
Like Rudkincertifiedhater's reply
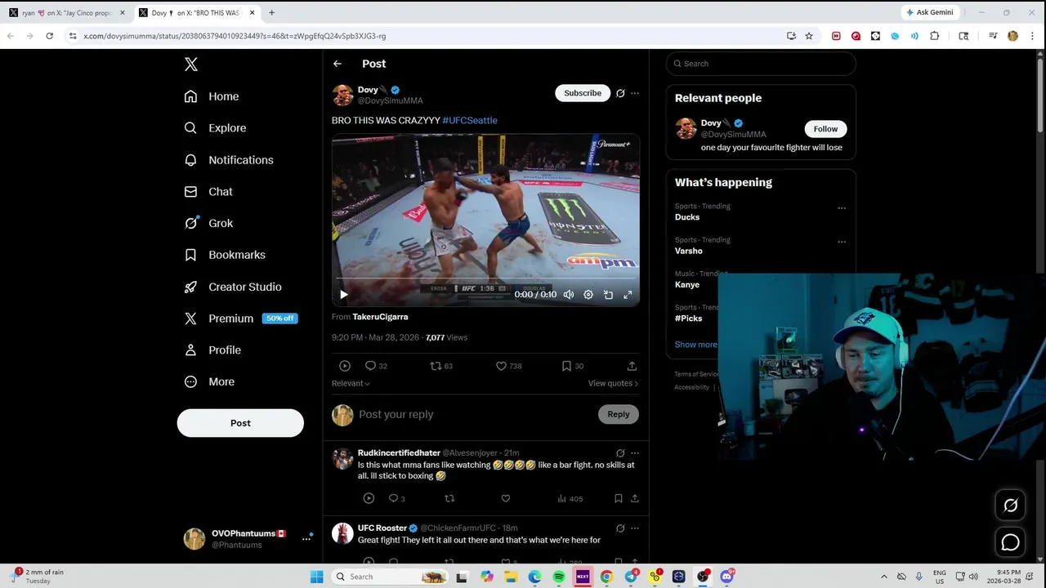[x=506, y=498]
